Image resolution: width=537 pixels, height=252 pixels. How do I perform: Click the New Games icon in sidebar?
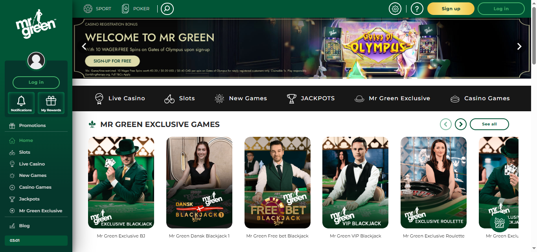[x=12, y=175]
